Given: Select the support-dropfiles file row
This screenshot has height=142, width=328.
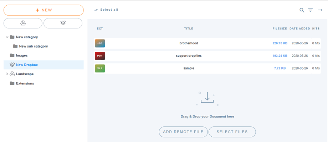Looking at the screenshot, I should (x=189, y=56).
